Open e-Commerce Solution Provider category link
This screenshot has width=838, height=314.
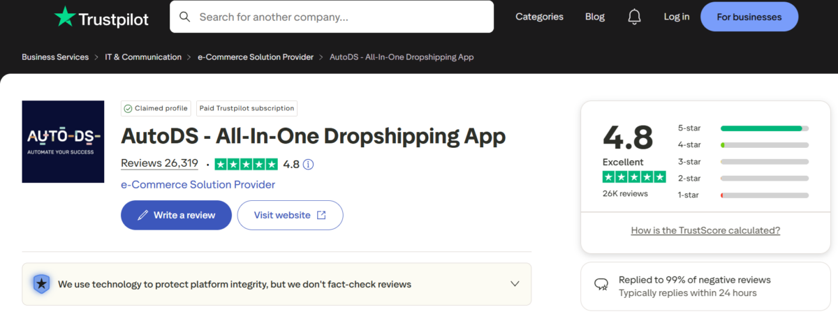point(198,184)
